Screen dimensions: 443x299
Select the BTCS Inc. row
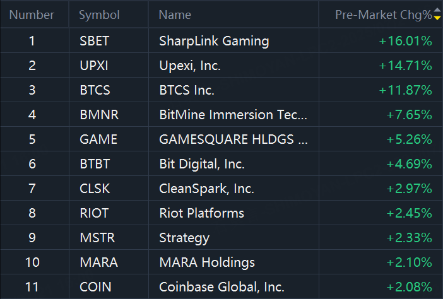click(x=222, y=90)
